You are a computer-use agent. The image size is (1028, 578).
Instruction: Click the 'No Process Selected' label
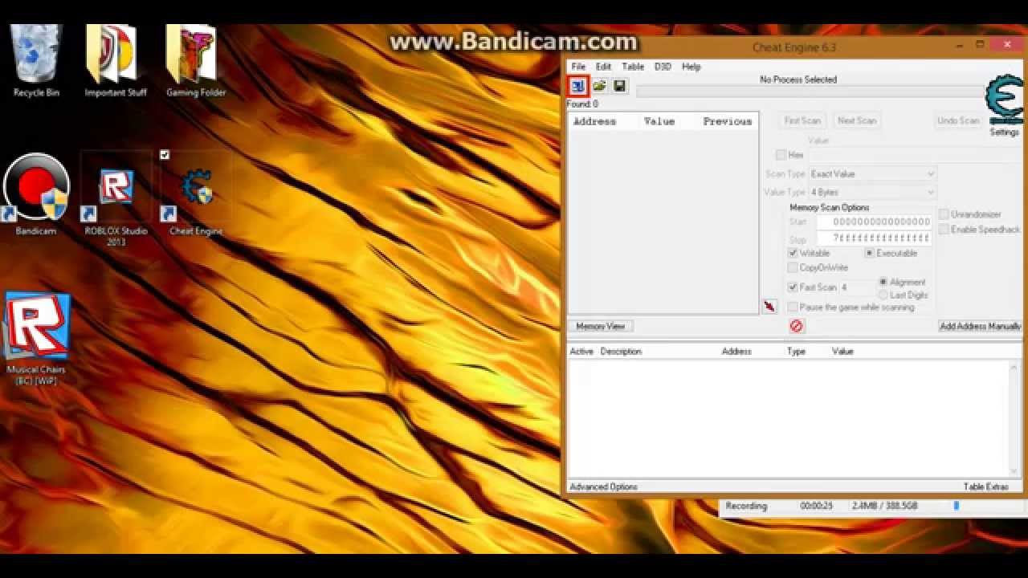[x=798, y=79]
